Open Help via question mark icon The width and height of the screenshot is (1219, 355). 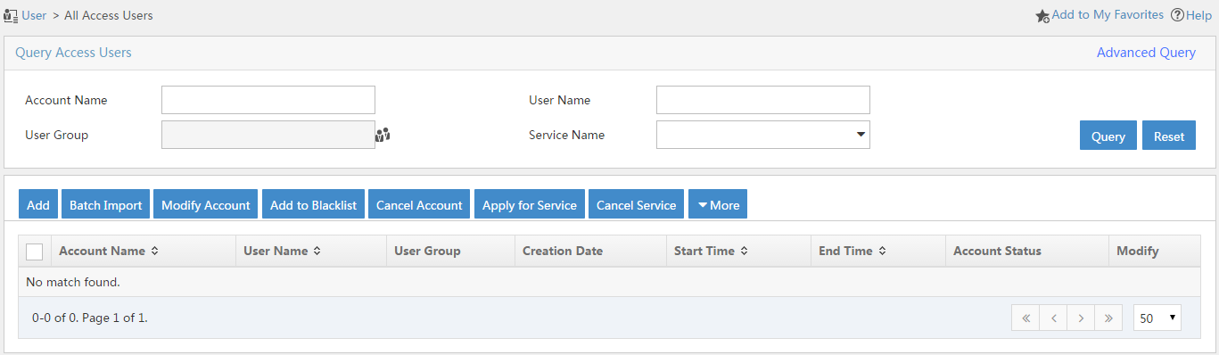(1177, 15)
